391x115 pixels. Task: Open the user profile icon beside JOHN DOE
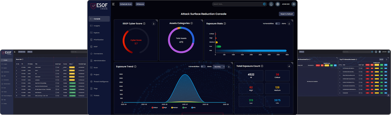point(278,4)
